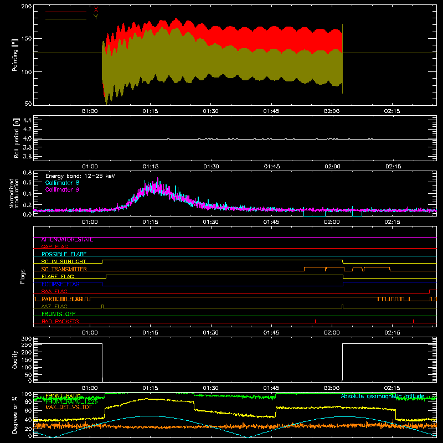The image size is (443, 443).
Task: Click the SAA_FLAG label
Action: pos(54,291)
